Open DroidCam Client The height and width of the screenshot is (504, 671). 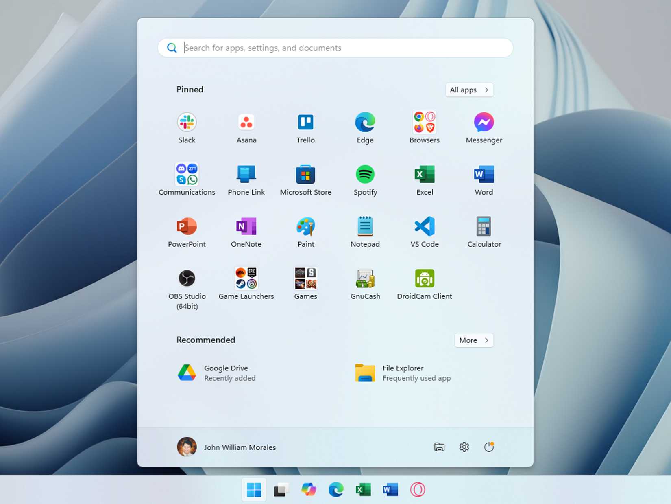[x=424, y=284]
